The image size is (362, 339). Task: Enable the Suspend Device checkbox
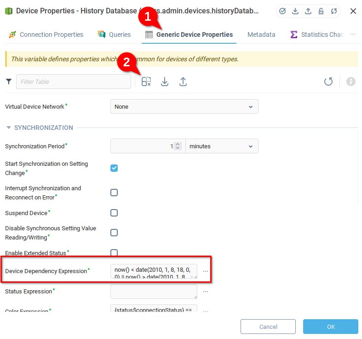click(114, 213)
